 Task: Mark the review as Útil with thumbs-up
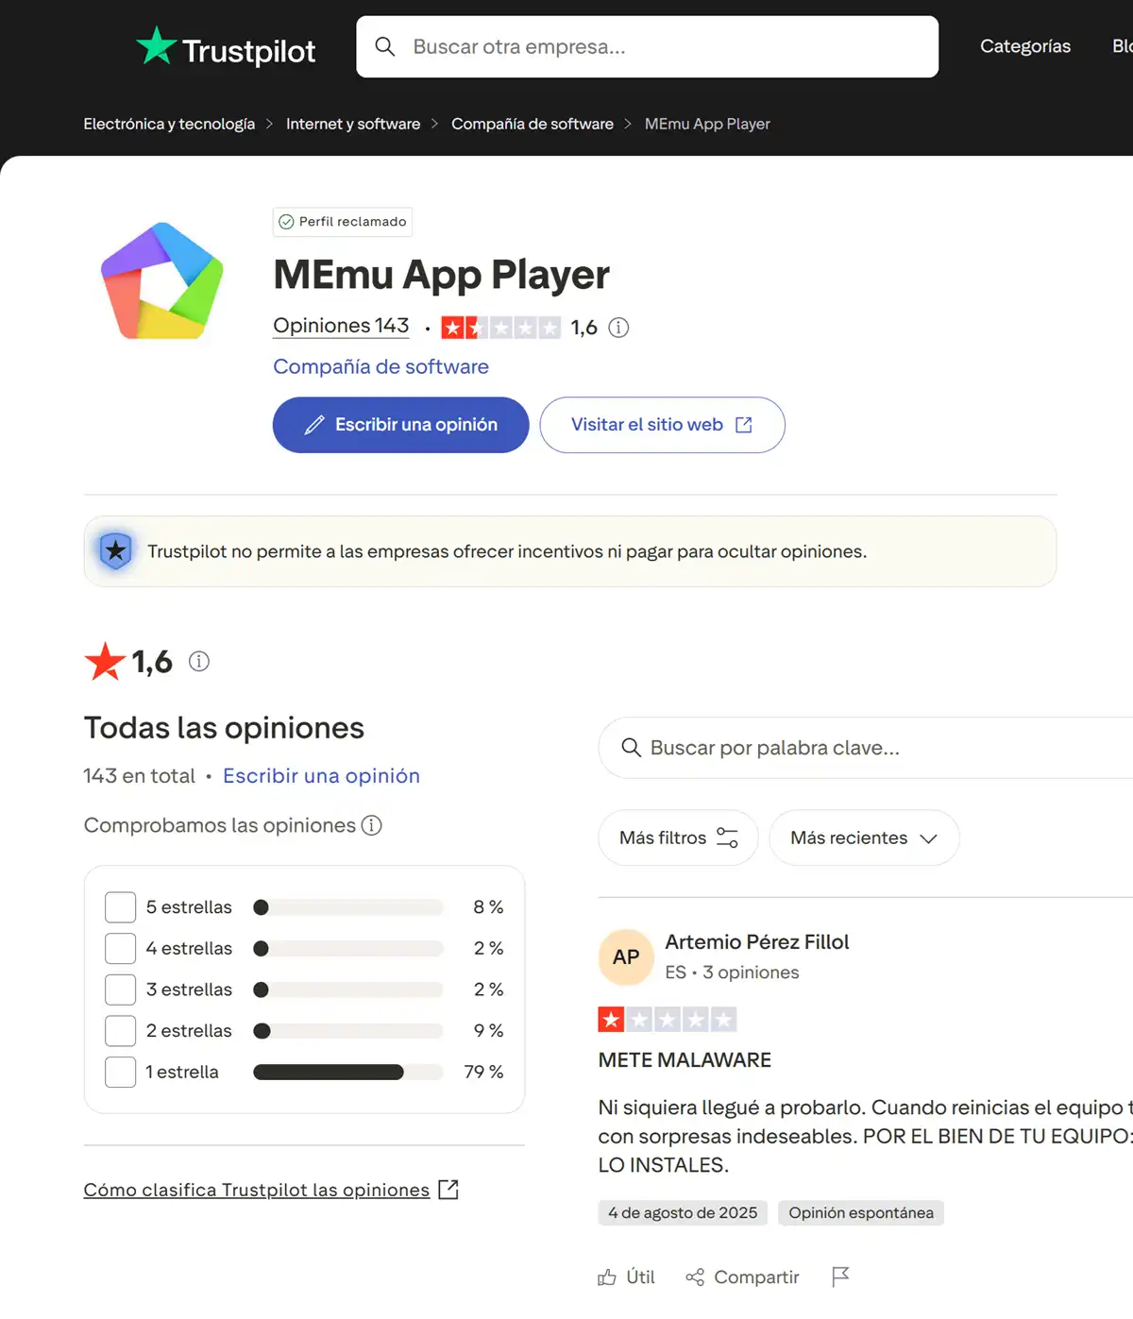(x=626, y=1277)
